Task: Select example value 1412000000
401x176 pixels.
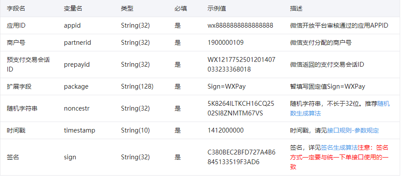Action: point(226,130)
